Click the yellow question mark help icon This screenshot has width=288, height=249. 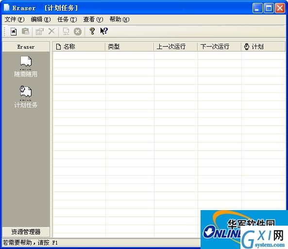[92, 31]
